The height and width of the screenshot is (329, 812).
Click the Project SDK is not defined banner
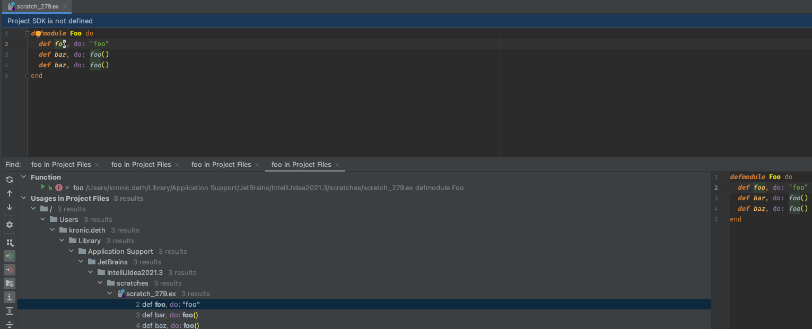tap(49, 21)
